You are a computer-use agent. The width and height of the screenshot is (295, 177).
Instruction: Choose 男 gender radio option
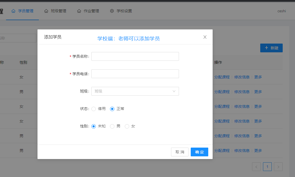pos(112,126)
